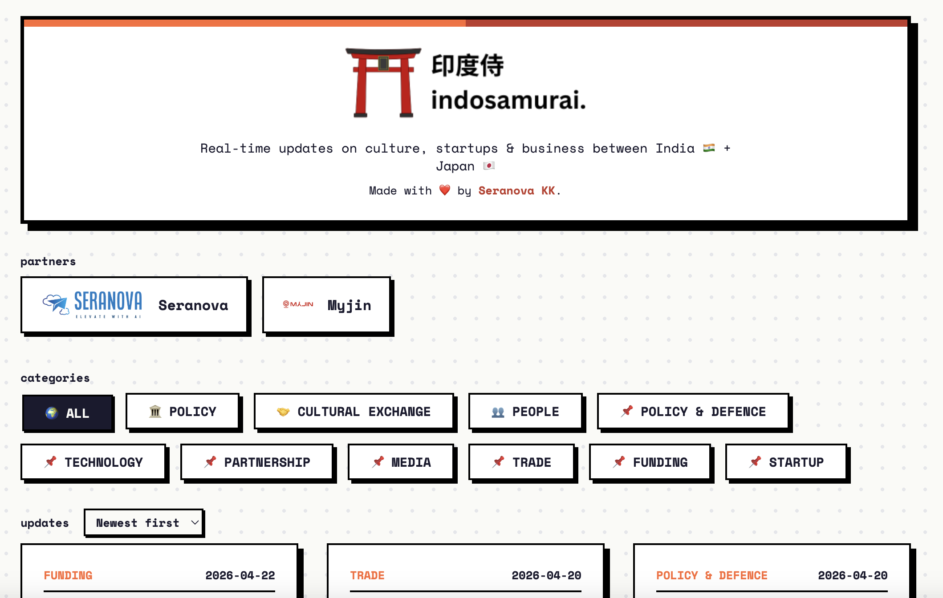Click the handshake icon on CULTURAL EXCHANGE
The image size is (943, 598).
click(282, 412)
